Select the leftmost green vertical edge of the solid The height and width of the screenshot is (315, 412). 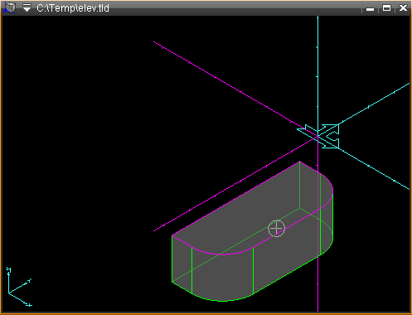(x=172, y=259)
